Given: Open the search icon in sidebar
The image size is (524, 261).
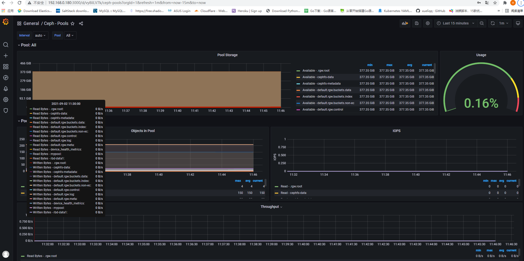Looking at the screenshot, I should (6, 45).
